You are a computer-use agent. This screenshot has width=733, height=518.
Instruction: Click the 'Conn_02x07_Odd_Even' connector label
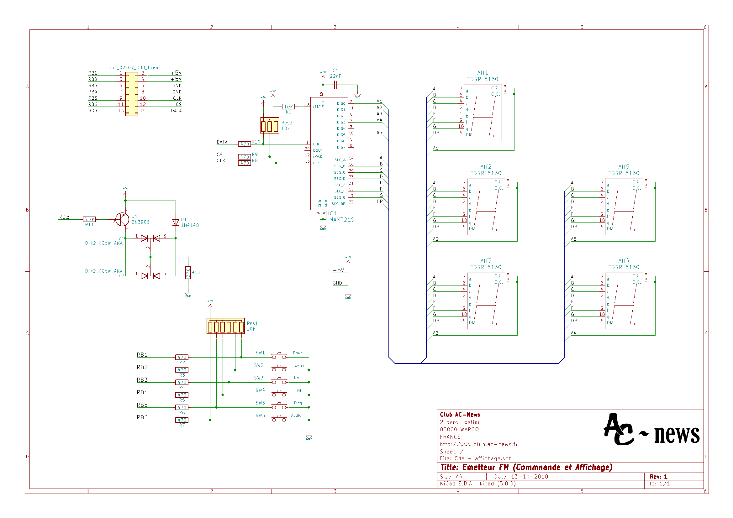132,67
